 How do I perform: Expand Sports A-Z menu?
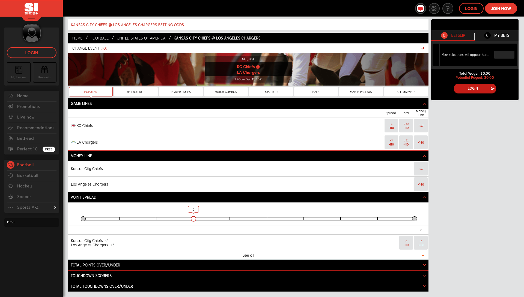32,207
